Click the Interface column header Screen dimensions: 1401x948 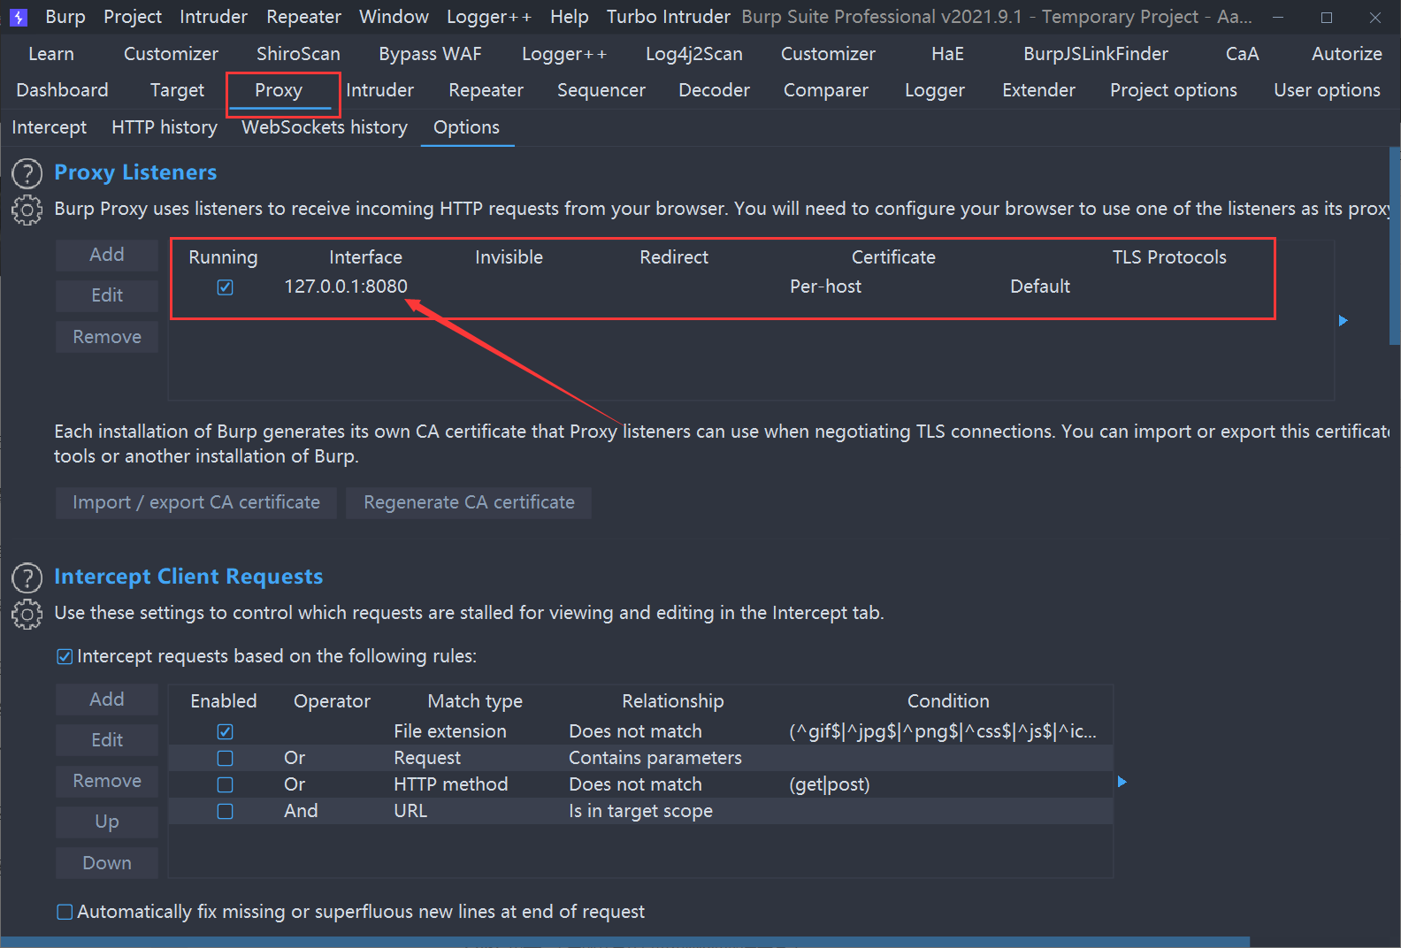[x=365, y=257]
